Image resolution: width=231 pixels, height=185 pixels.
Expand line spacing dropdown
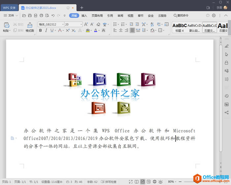[x=147, y=30]
